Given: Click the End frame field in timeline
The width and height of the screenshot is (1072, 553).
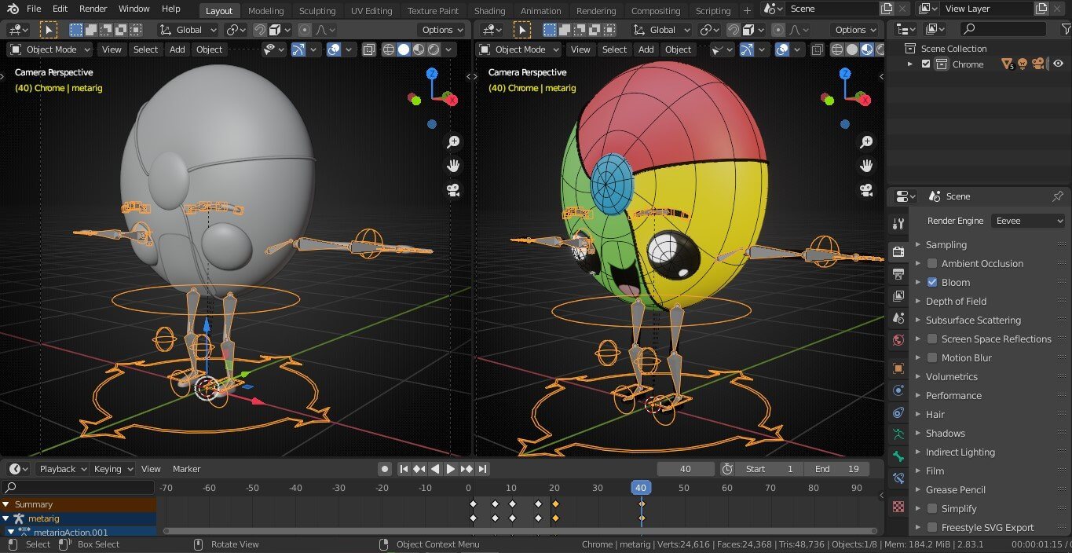Looking at the screenshot, I should click(x=839, y=469).
